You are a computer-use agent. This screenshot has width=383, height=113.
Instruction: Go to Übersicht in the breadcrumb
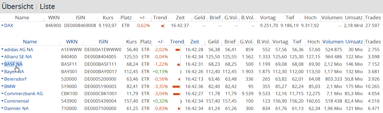(17, 6)
